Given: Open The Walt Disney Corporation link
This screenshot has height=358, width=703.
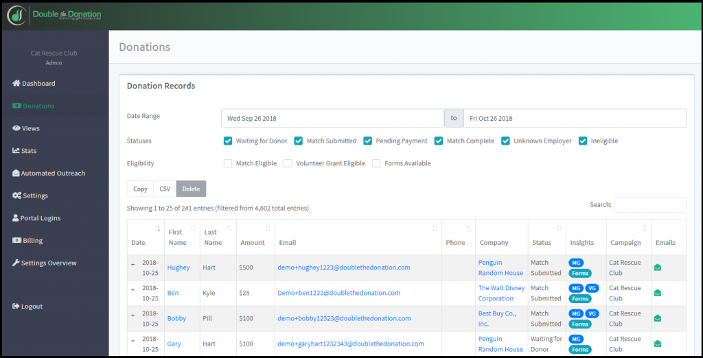Looking at the screenshot, I should click(501, 293).
